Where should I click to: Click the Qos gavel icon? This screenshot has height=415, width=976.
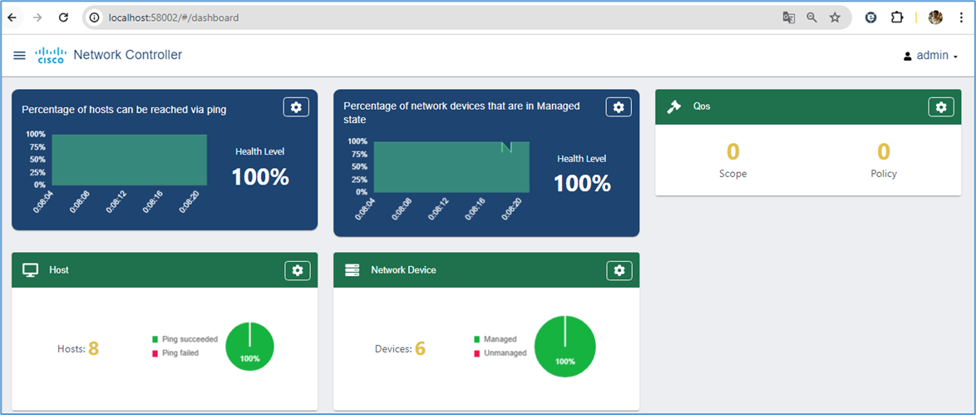coord(674,106)
